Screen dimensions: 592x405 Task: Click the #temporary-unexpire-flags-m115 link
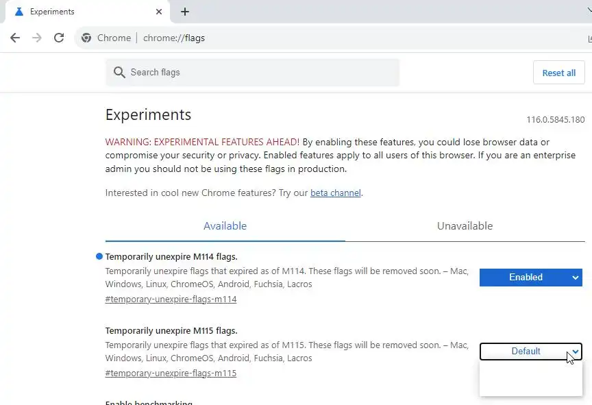[171, 373]
